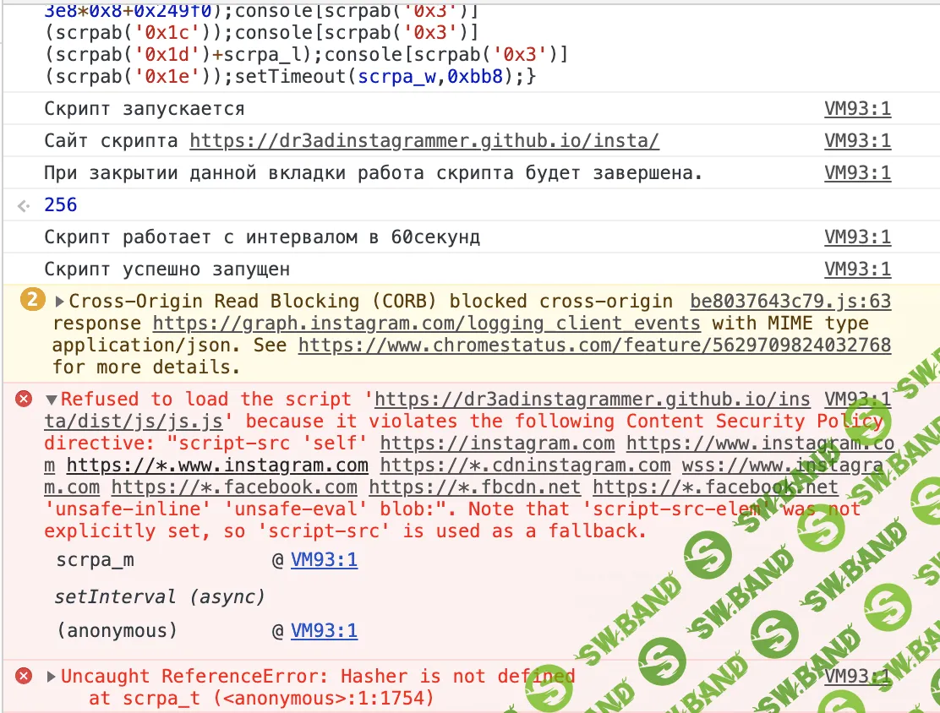The height and width of the screenshot is (713, 940).
Task: Open the chromestatus.com feature link
Action: point(594,346)
